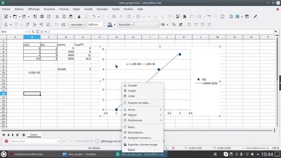The width and height of the screenshot is (281, 158).
Task: Export directly as PDF icon
Action: click(x=35, y=17)
